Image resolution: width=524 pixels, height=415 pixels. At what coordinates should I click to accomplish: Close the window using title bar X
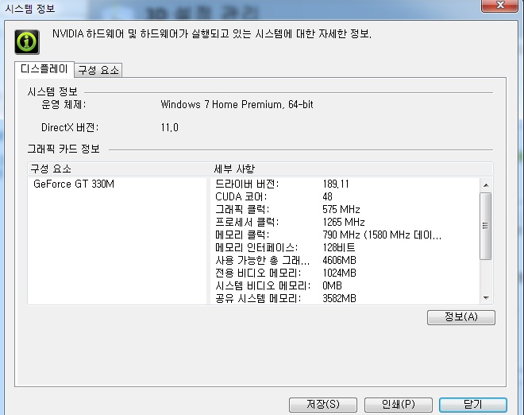(x=500, y=5)
